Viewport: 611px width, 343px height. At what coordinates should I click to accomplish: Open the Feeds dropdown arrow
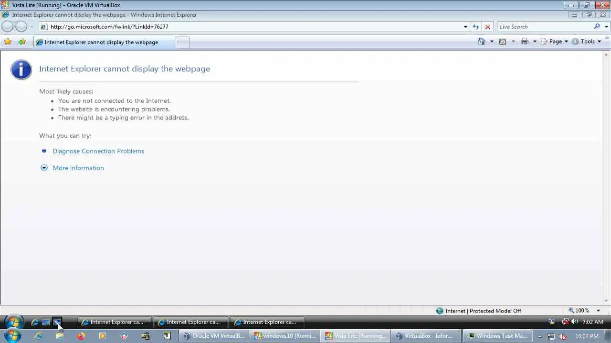513,41
